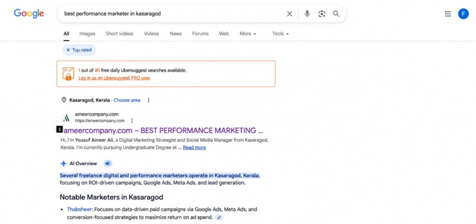The image size is (476, 224).
Task: Click the Notable Marketers in Kasaragod heading
Action: pos(112,197)
